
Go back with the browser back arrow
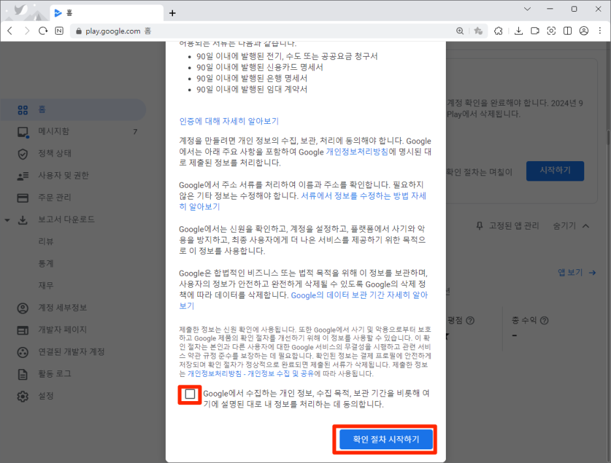[x=10, y=31]
